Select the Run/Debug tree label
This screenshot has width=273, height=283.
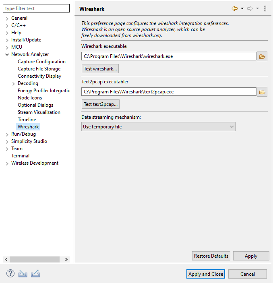(x=23, y=134)
